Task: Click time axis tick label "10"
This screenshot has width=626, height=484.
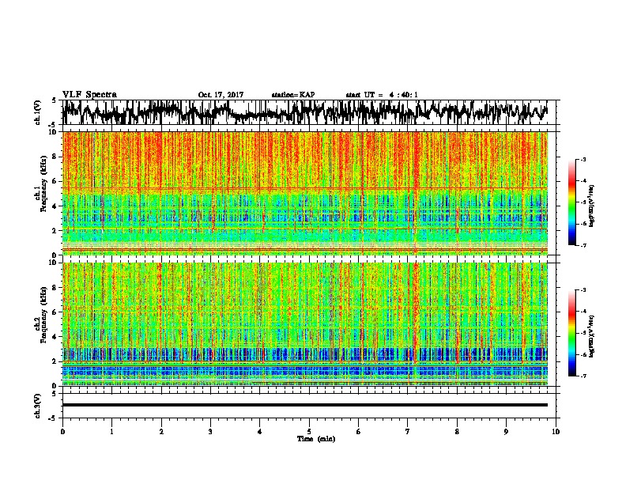Action: 556,432
